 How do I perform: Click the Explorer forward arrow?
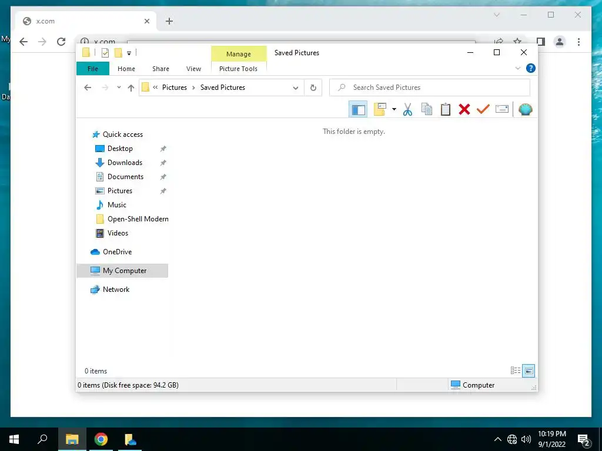105,87
